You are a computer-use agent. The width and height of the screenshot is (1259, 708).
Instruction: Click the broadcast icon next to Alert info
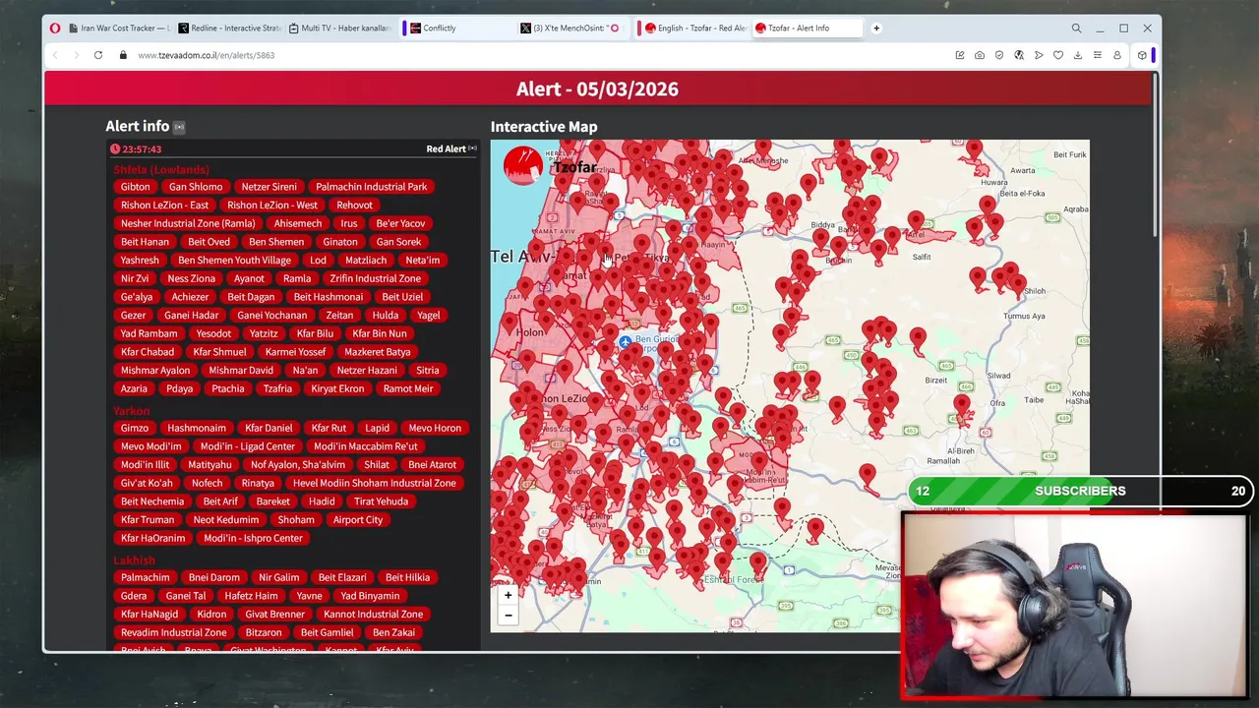pyautogui.click(x=179, y=127)
